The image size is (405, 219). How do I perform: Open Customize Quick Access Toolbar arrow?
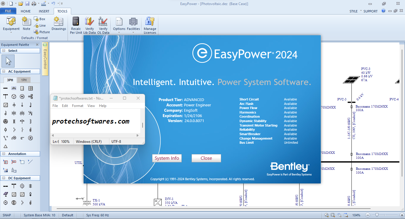click(62, 4)
